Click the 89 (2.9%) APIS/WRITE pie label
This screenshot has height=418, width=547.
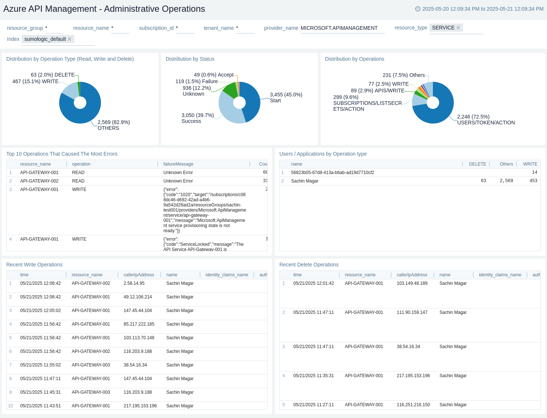point(378,91)
